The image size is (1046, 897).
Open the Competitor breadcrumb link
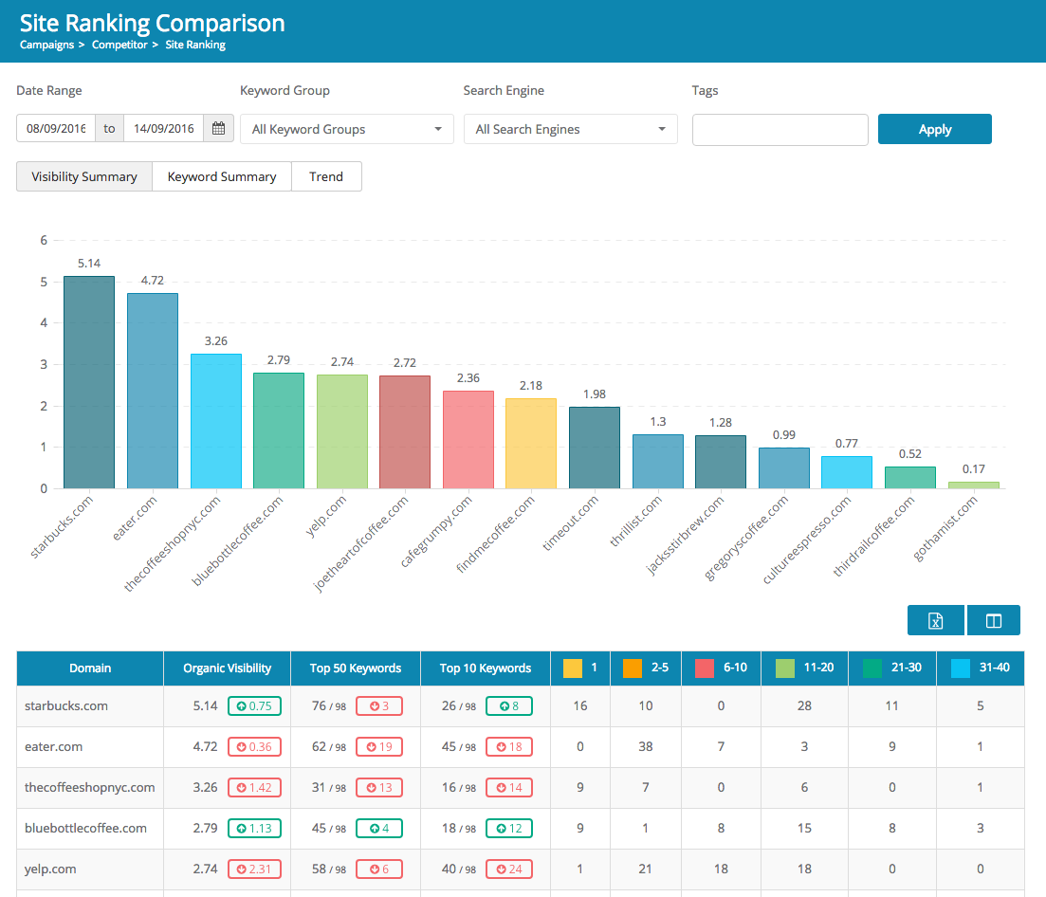[x=119, y=45]
